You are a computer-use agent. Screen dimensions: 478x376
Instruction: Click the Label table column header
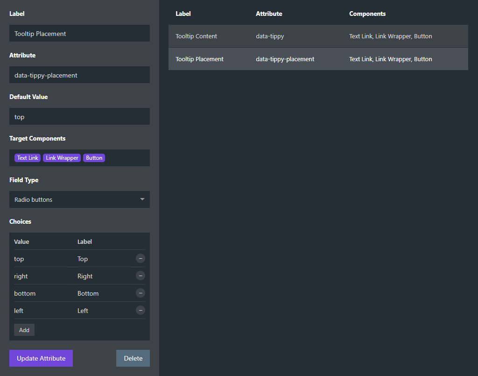(183, 14)
